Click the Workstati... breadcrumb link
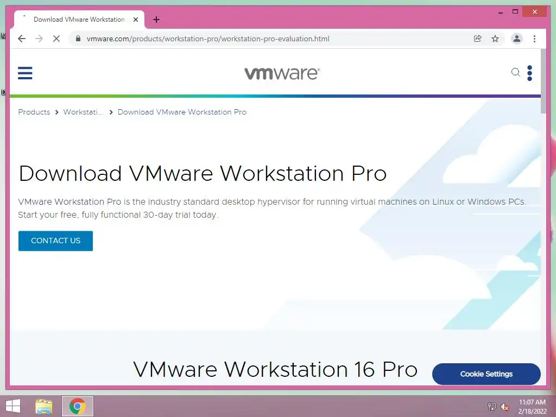This screenshot has height=417, width=556. [83, 112]
